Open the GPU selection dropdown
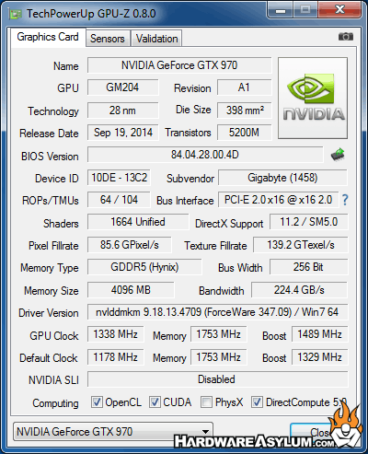The height and width of the screenshot is (454, 368). point(113,432)
